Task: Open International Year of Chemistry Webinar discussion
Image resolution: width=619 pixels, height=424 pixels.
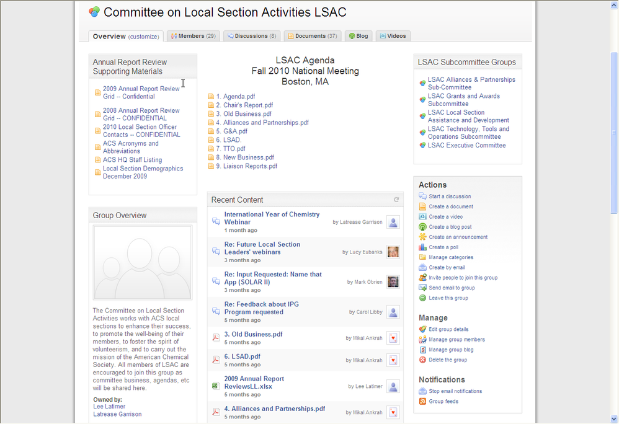Action: tap(272, 218)
